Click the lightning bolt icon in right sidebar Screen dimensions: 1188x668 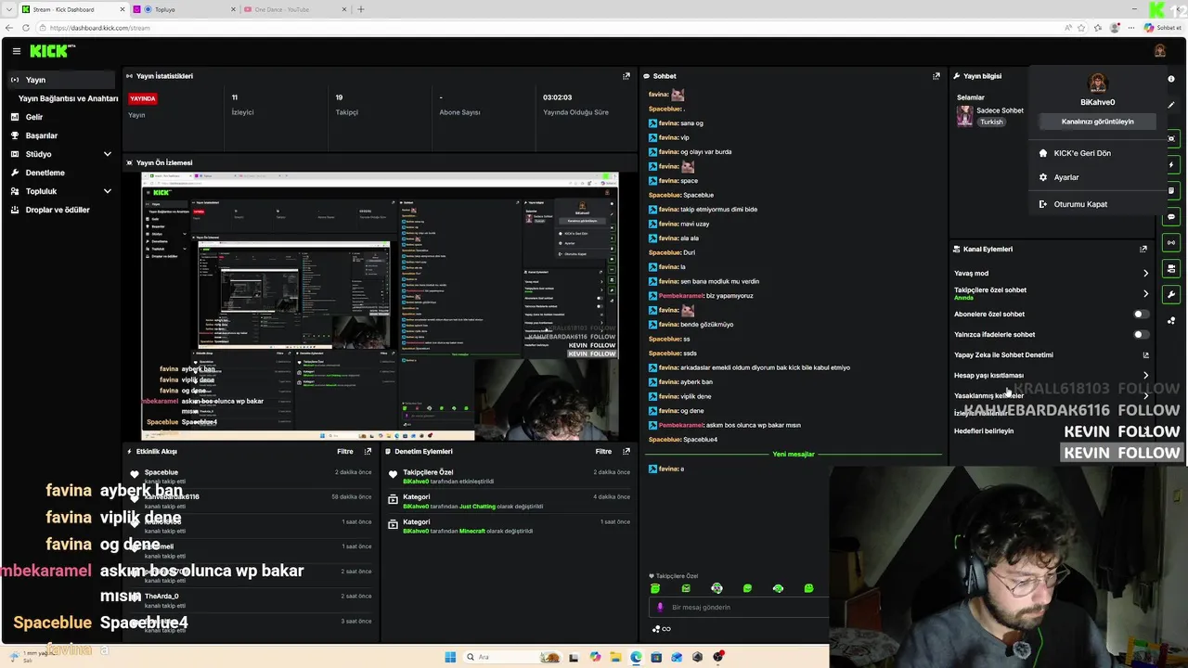click(x=1171, y=165)
